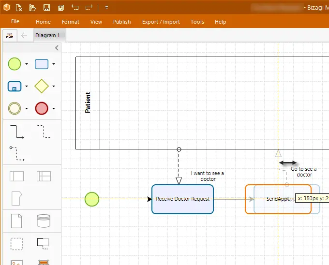
Task: Open the Export / Import tab
Action: pyautogui.click(x=161, y=22)
